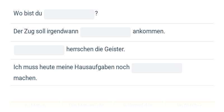Select the blank after 'Wo bist du'

(x=69, y=15)
